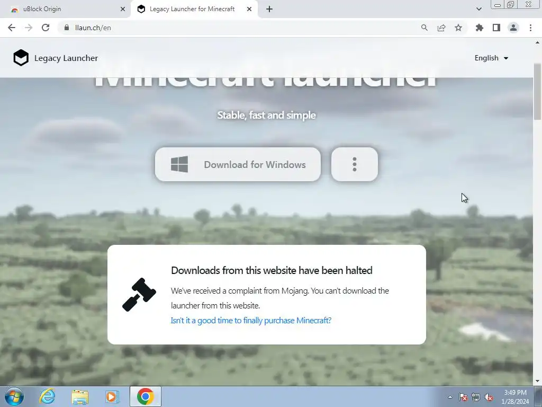542x407 pixels.
Task: Click Download for Windows button
Action: [238, 164]
